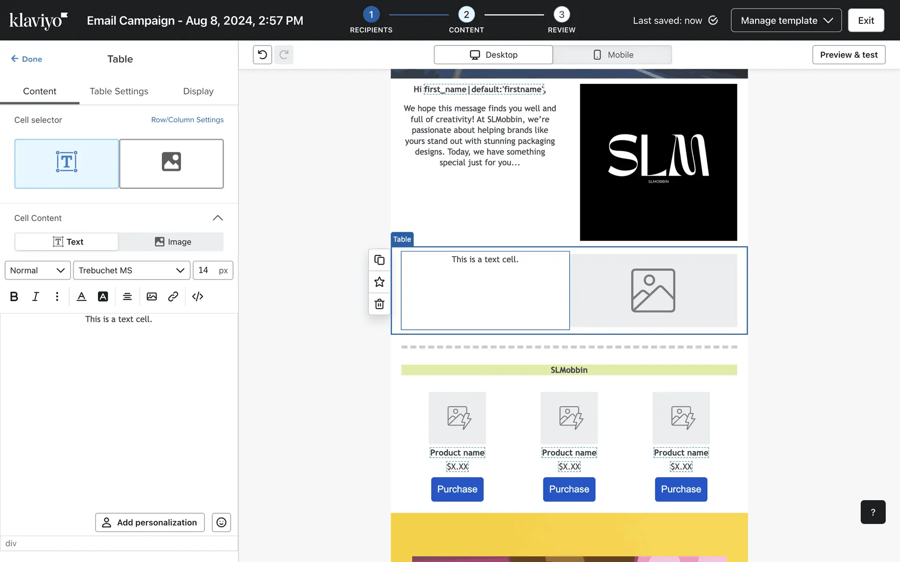Open Row/Column Settings link
This screenshot has height=562, width=900.
pyautogui.click(x=187, y=120)
